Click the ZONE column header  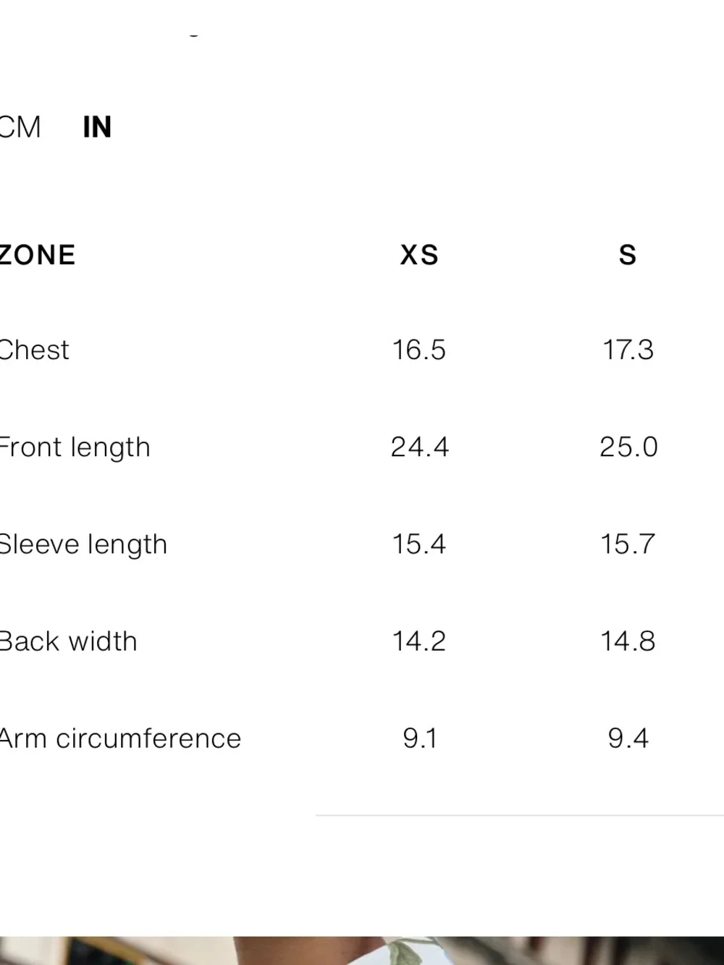point(38,256)
